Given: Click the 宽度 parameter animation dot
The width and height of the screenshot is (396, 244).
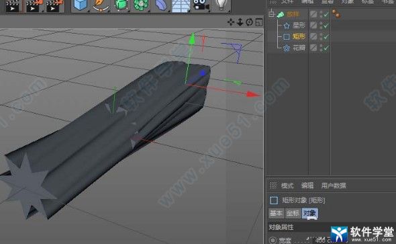Looking at the screenshot, I should (273, 240).
